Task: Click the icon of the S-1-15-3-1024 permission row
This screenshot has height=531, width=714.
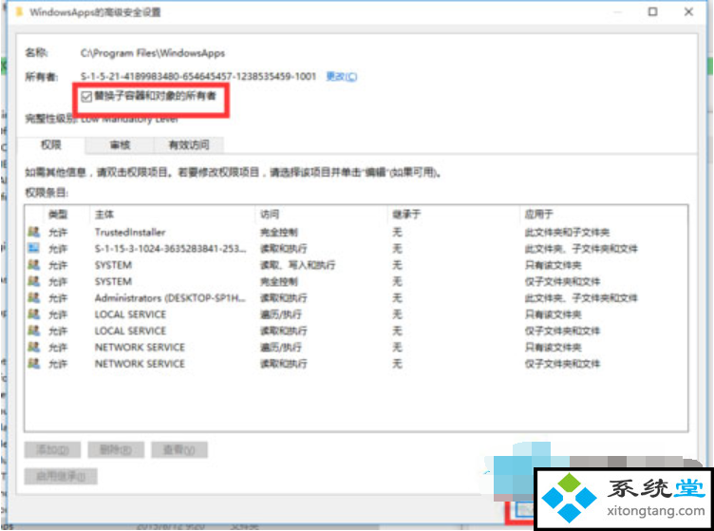Action: [x=34, y=248]
